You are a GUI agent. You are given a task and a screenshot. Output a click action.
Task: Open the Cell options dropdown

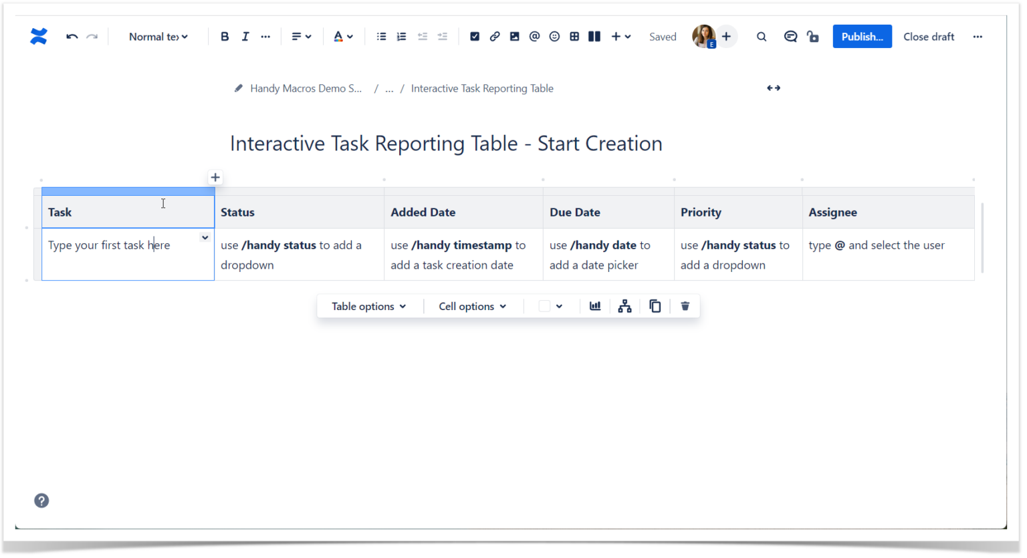tap(472, 305)
